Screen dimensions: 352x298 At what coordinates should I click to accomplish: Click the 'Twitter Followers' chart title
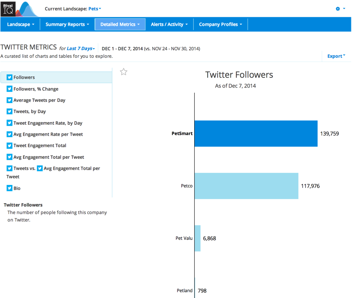pos(239,75)
